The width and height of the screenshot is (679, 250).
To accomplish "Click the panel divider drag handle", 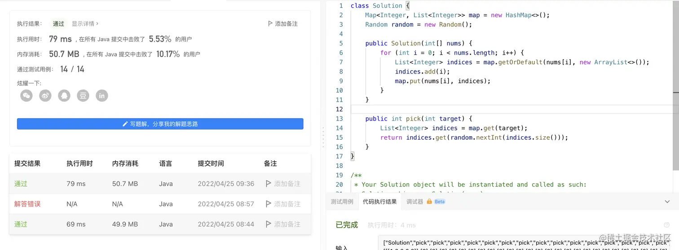I will pos(323,137).
